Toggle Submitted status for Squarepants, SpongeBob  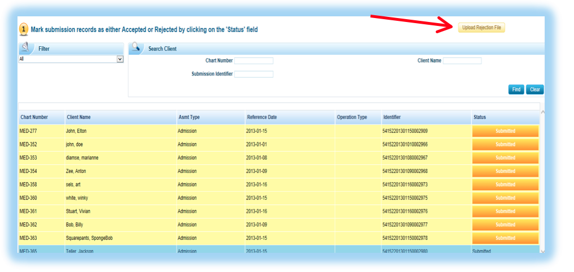[505, 238]
